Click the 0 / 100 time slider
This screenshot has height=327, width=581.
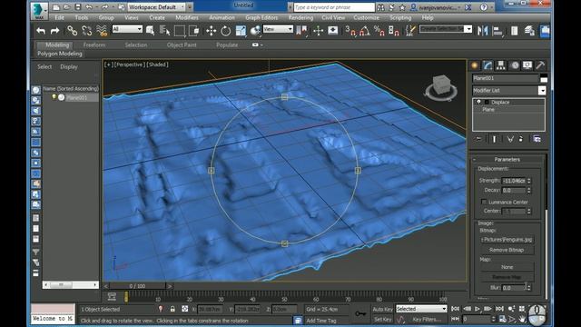[x=137, y=286]
